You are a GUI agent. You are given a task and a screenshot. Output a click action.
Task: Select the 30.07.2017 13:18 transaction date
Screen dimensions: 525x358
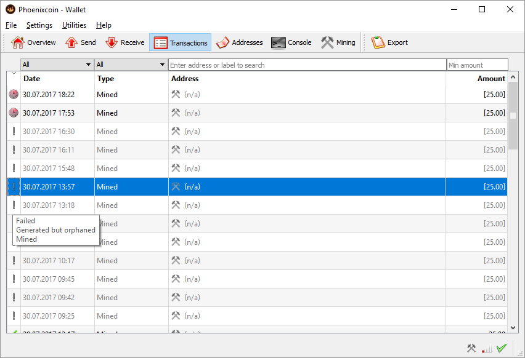click(49, 205)
